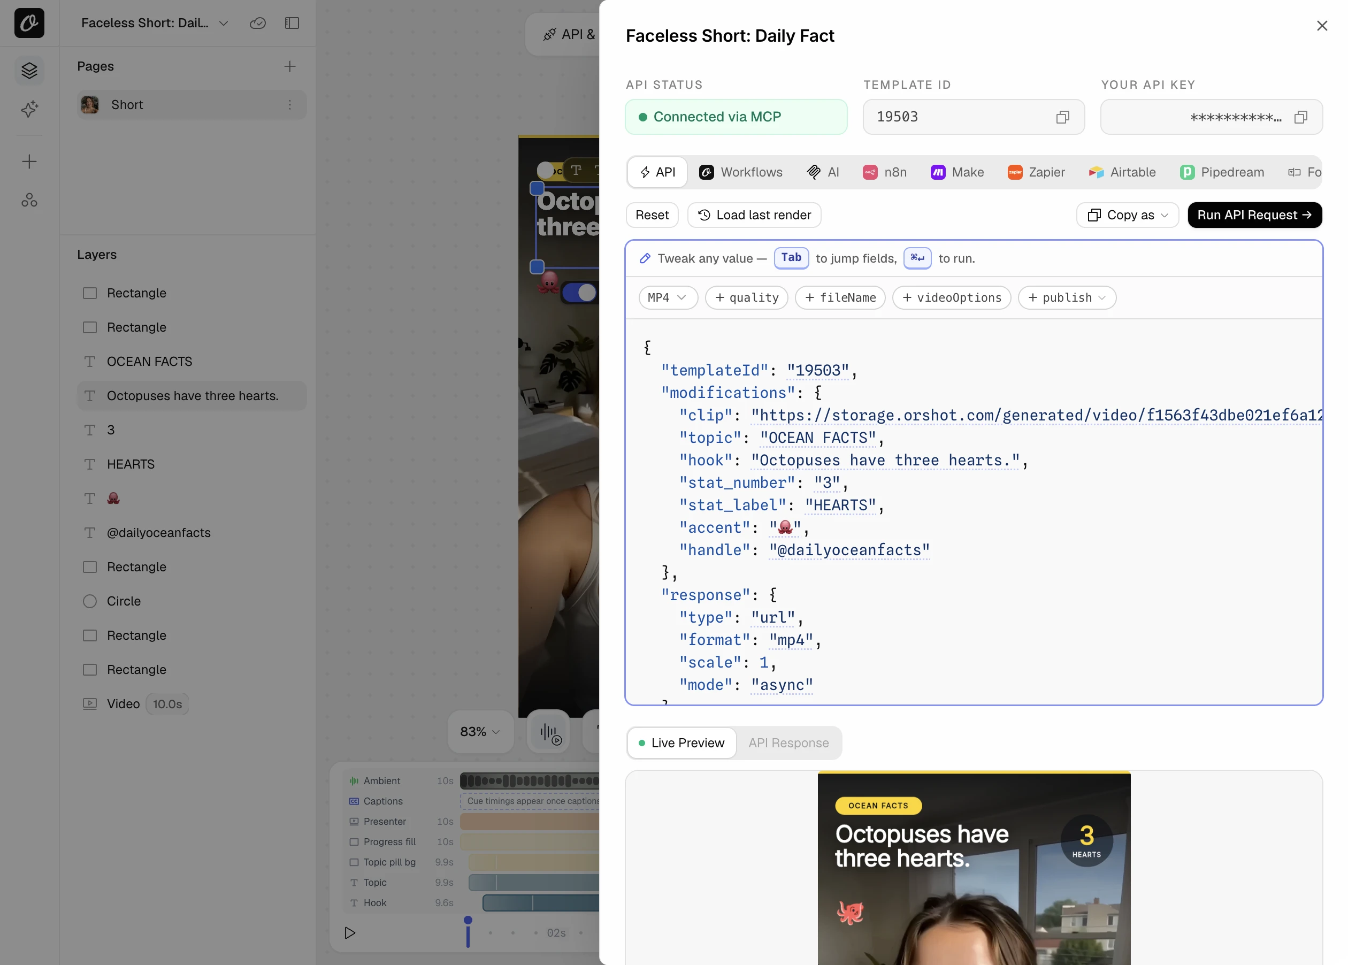The image size is (1348, 965).
Task: Select the Hook timeline track bar
Action: (x=541, y=902)
